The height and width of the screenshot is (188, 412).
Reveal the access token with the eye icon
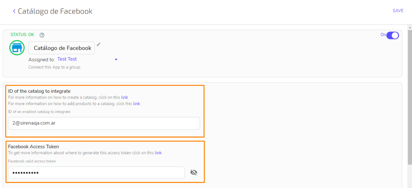click(194, 173)
